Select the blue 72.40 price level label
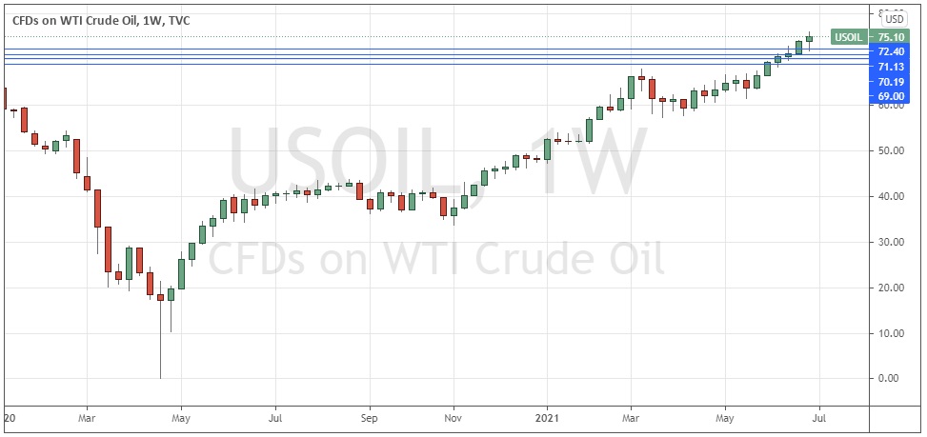 point(891,52)
